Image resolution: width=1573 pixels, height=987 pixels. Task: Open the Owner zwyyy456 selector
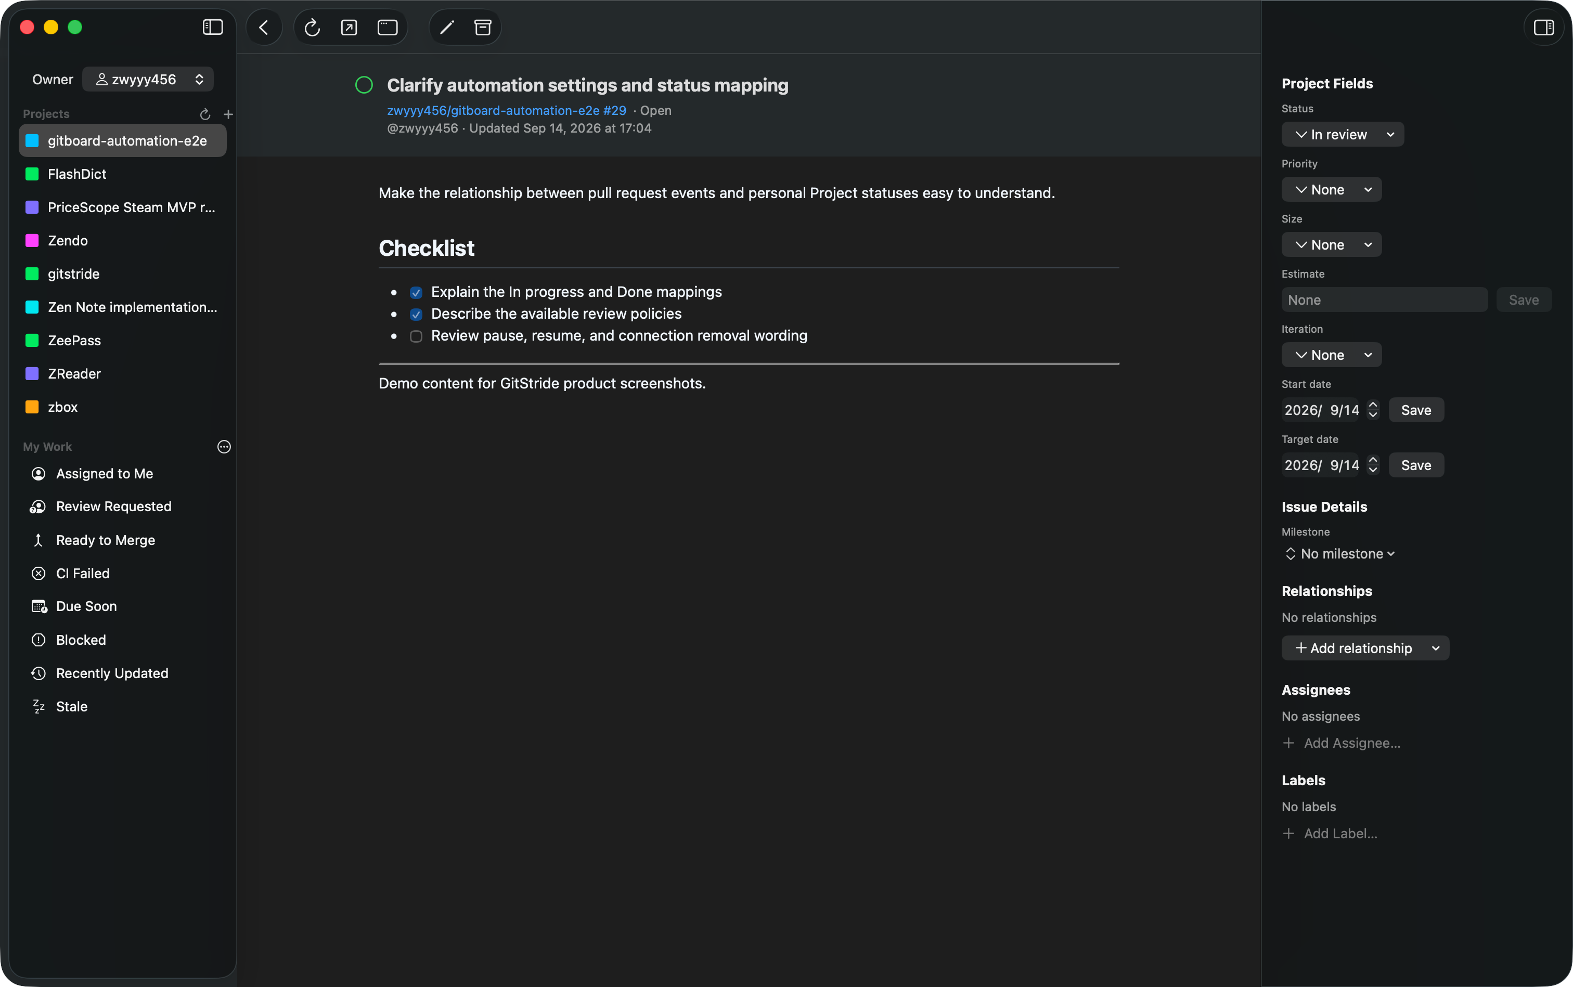pyautogui.click(x=148, y=80)
